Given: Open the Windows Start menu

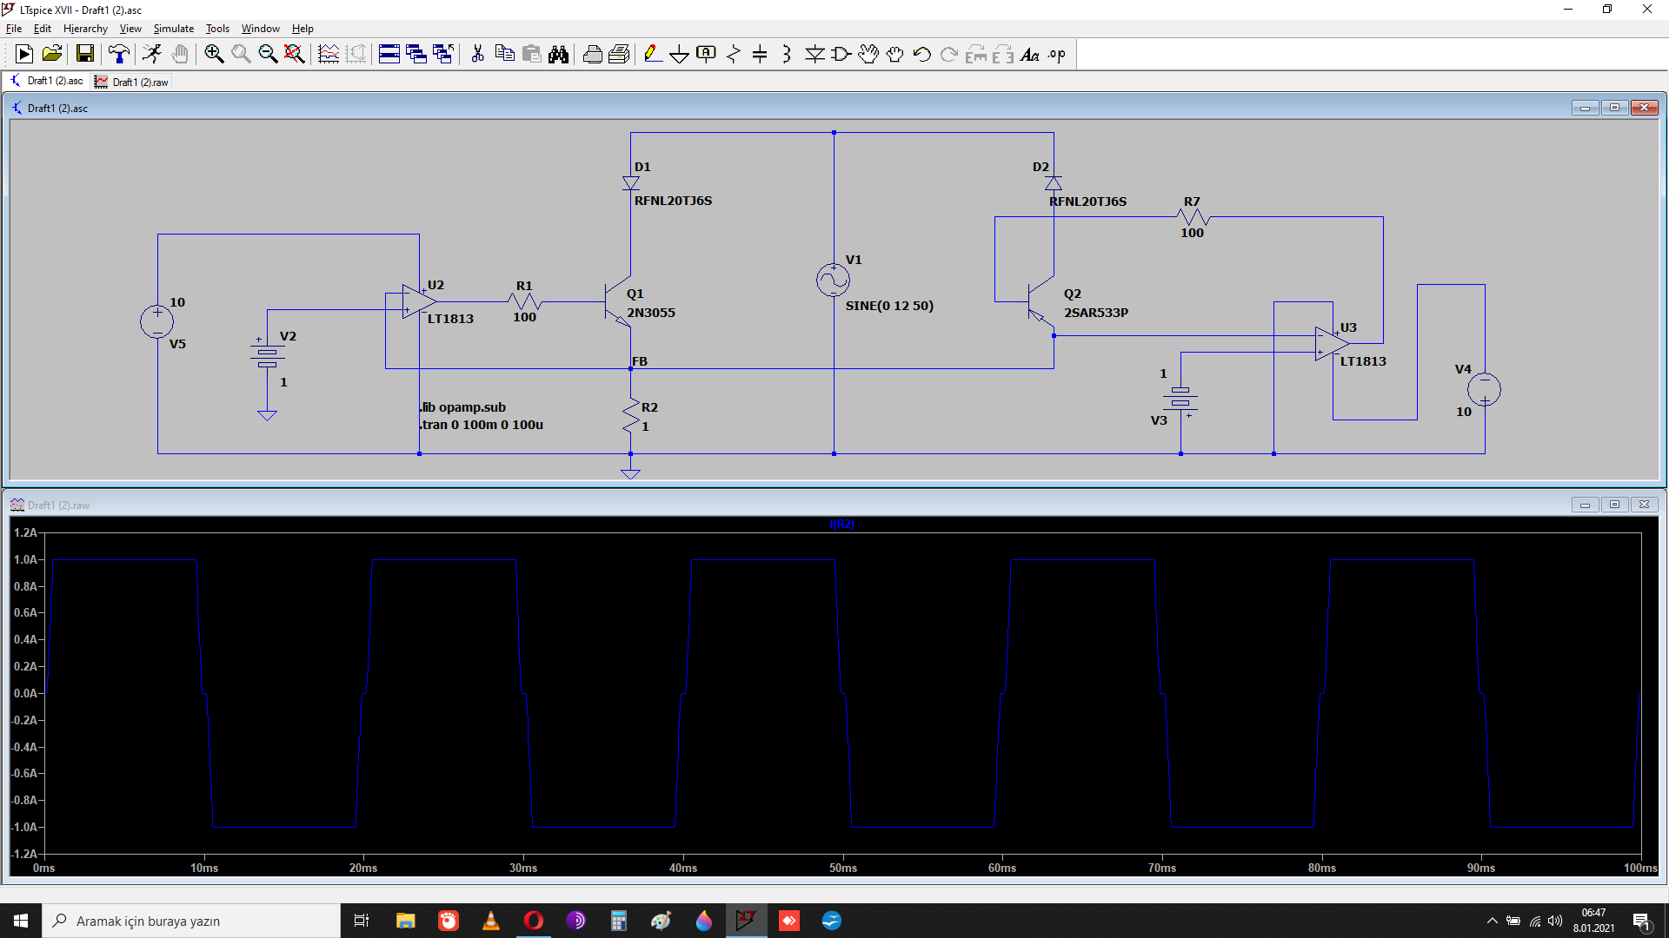Looking at the screenshot, I should 21,921.
